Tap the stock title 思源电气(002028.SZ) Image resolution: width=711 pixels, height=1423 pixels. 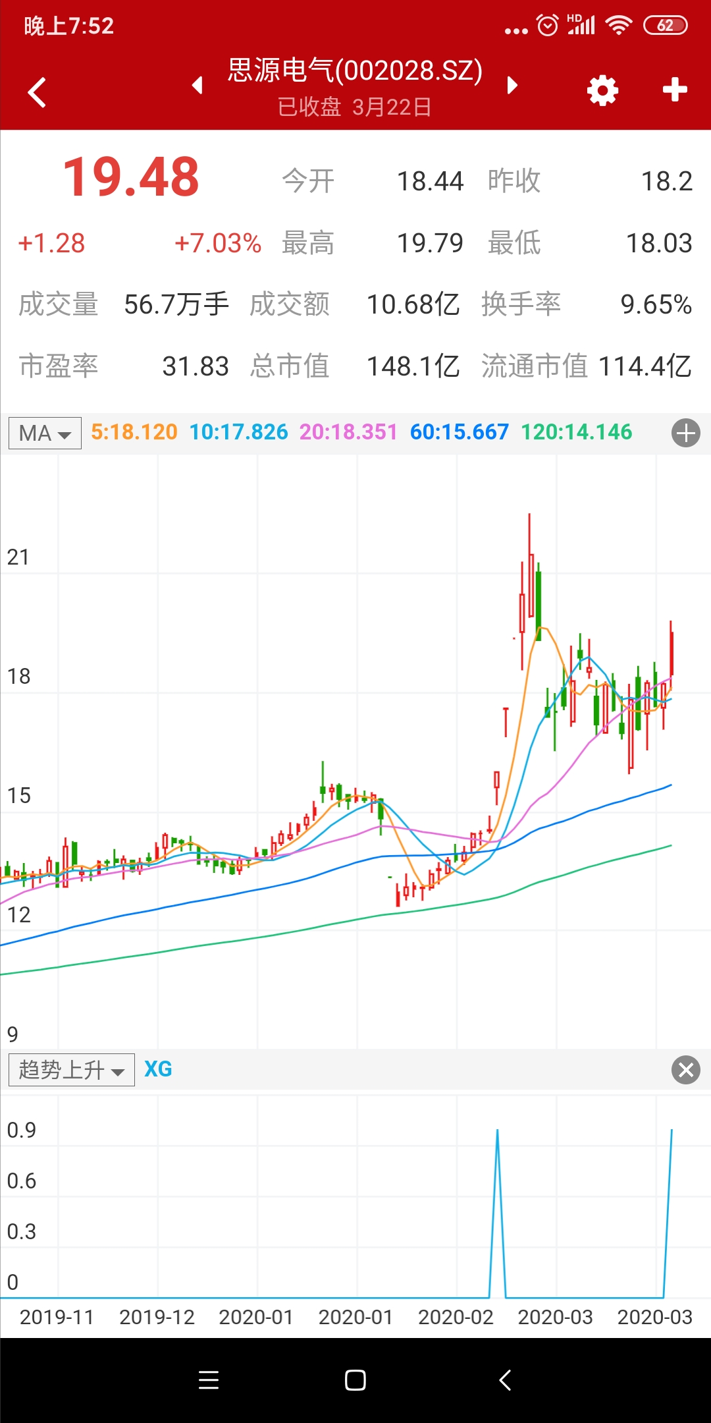tap(355, 70)
